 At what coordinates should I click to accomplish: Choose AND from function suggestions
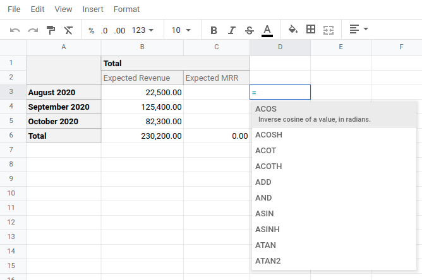coord(334,198)
